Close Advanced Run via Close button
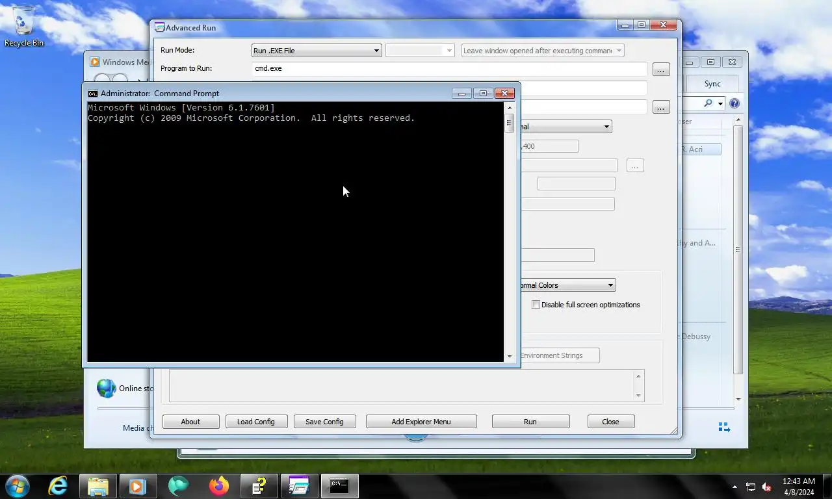The width and height of the screenshot is (832, 499). [x=610, y=422]
